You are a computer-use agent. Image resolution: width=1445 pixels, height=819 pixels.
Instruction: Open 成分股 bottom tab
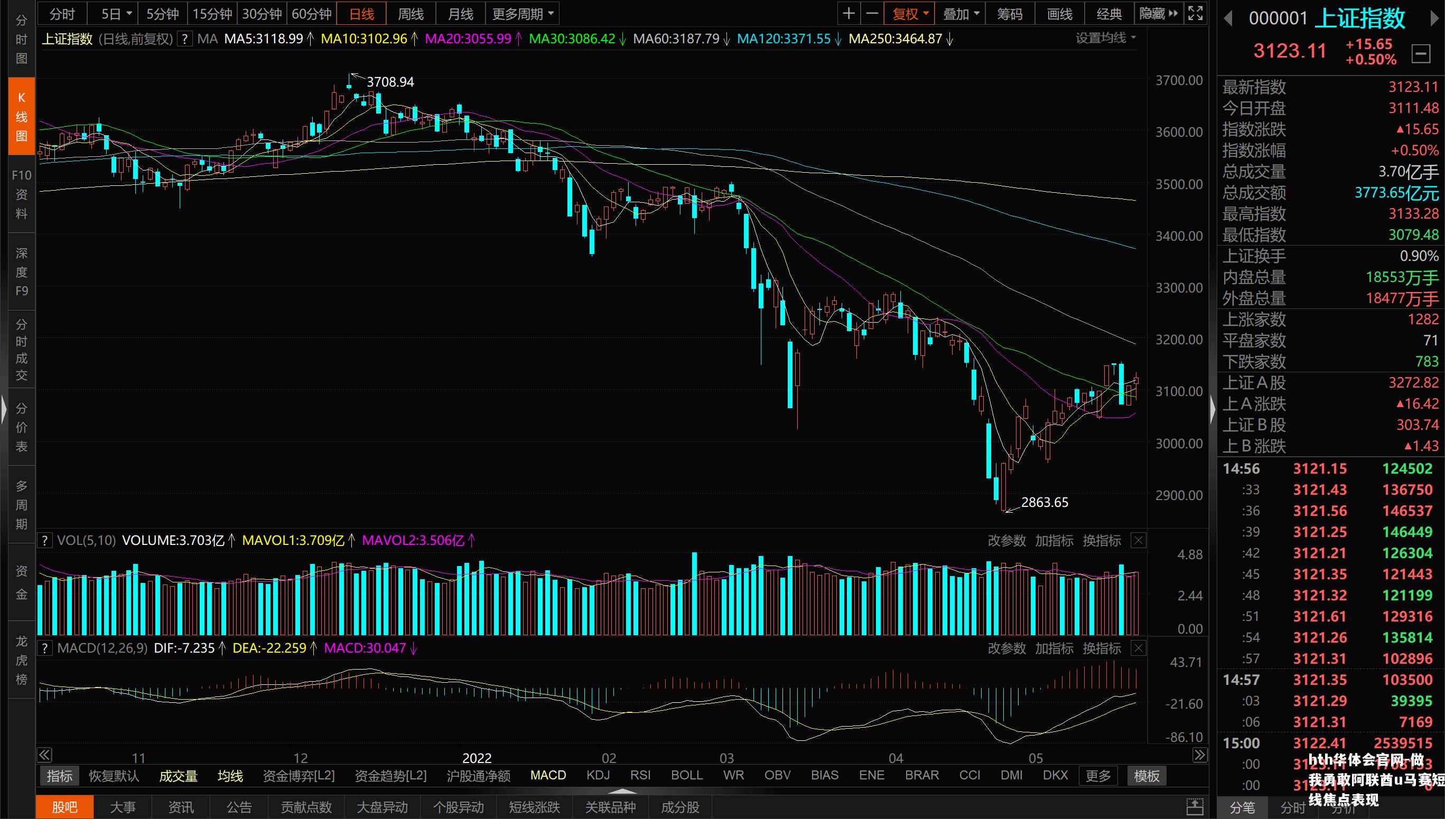(x=680, y=807)
